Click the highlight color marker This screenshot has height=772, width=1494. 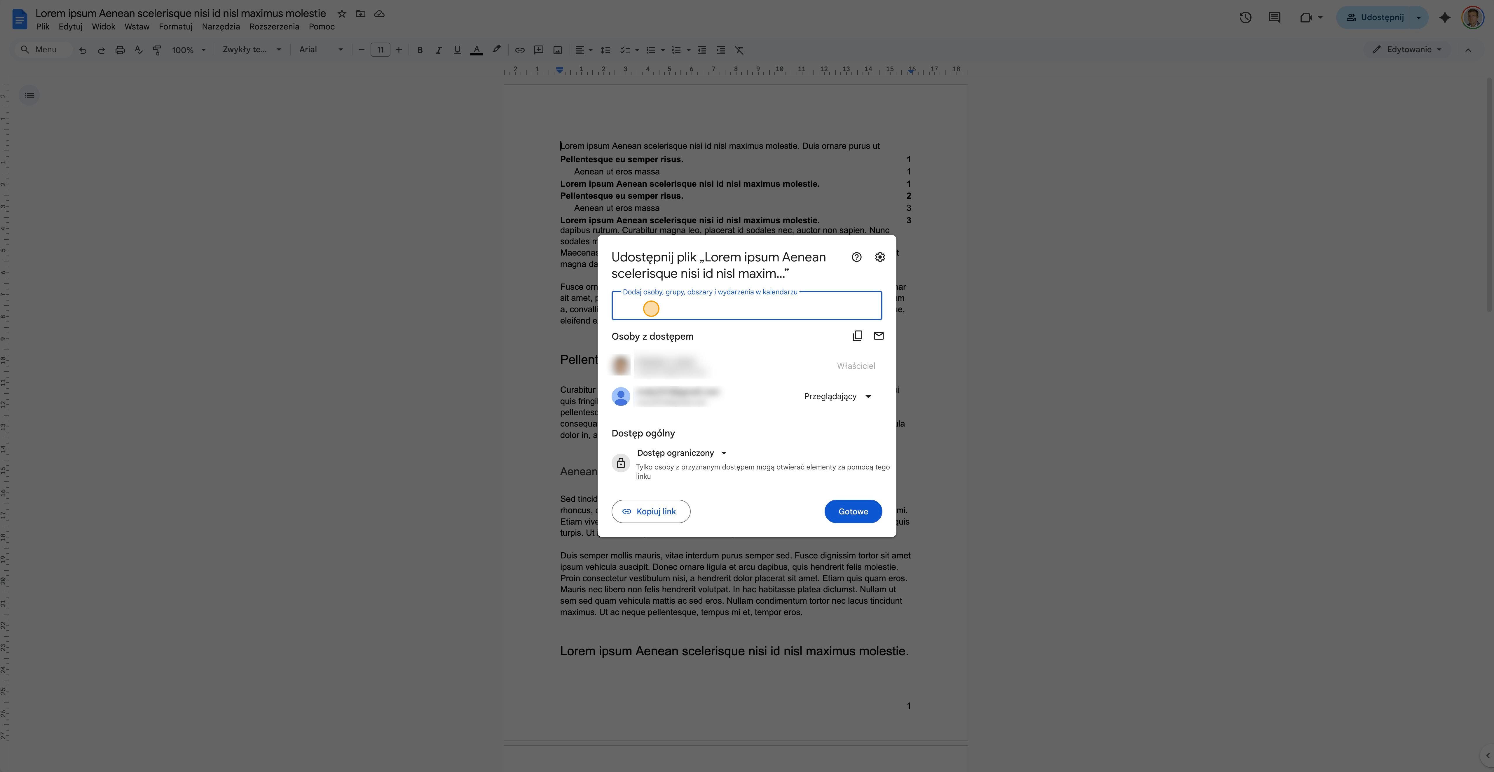coord(496,50)
